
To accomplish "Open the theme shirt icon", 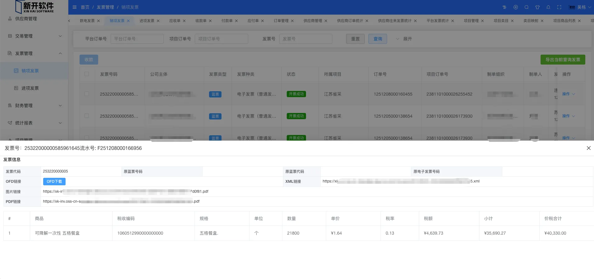I will point(537,7).
